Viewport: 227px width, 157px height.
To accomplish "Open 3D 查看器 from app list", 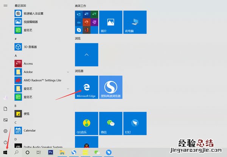I will point(30,47).
